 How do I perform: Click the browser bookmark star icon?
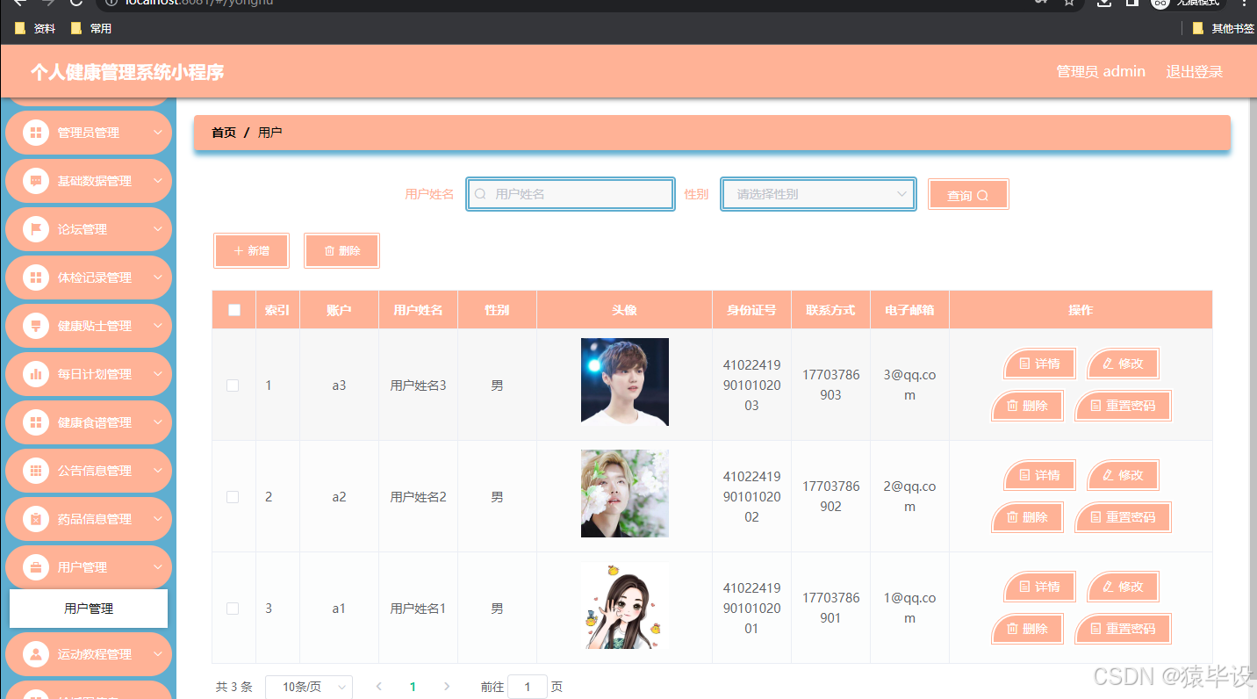coord(1069,3)
